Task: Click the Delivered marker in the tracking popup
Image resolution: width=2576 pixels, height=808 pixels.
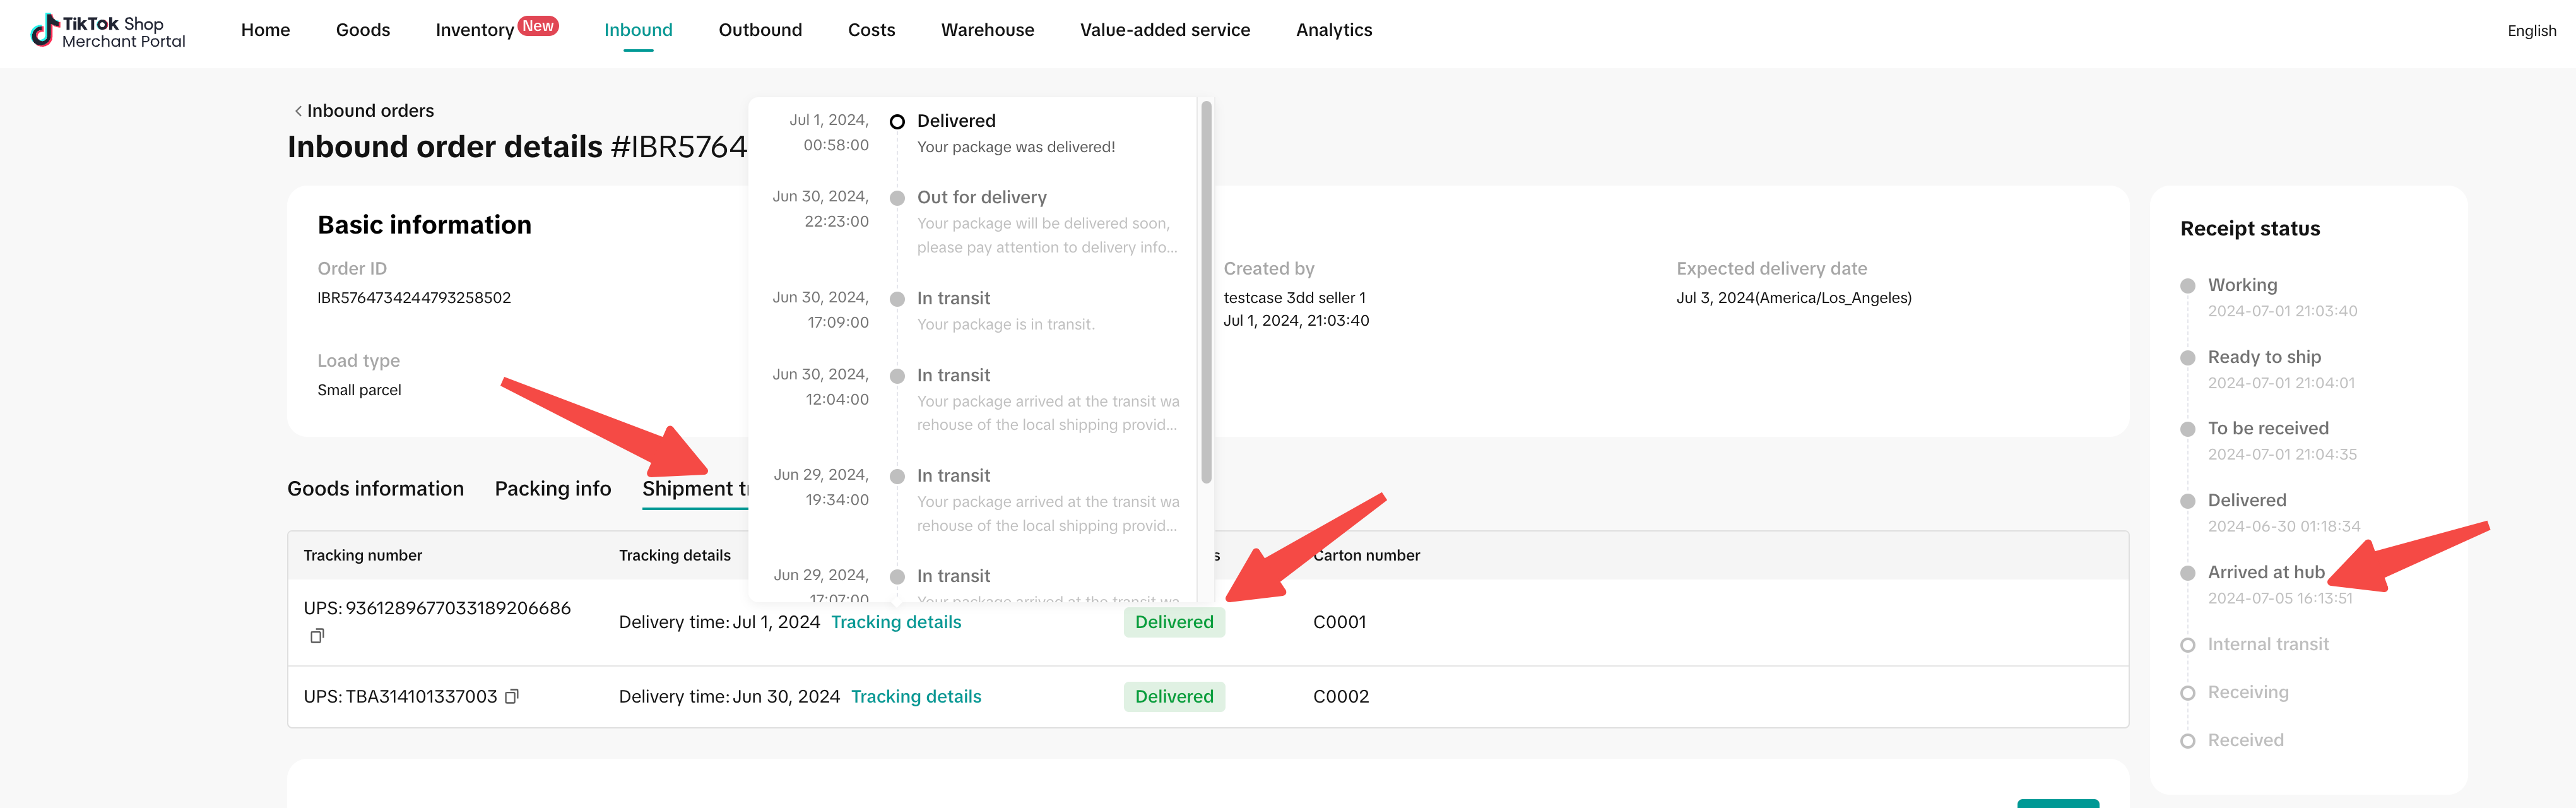Action: [897, 122]
